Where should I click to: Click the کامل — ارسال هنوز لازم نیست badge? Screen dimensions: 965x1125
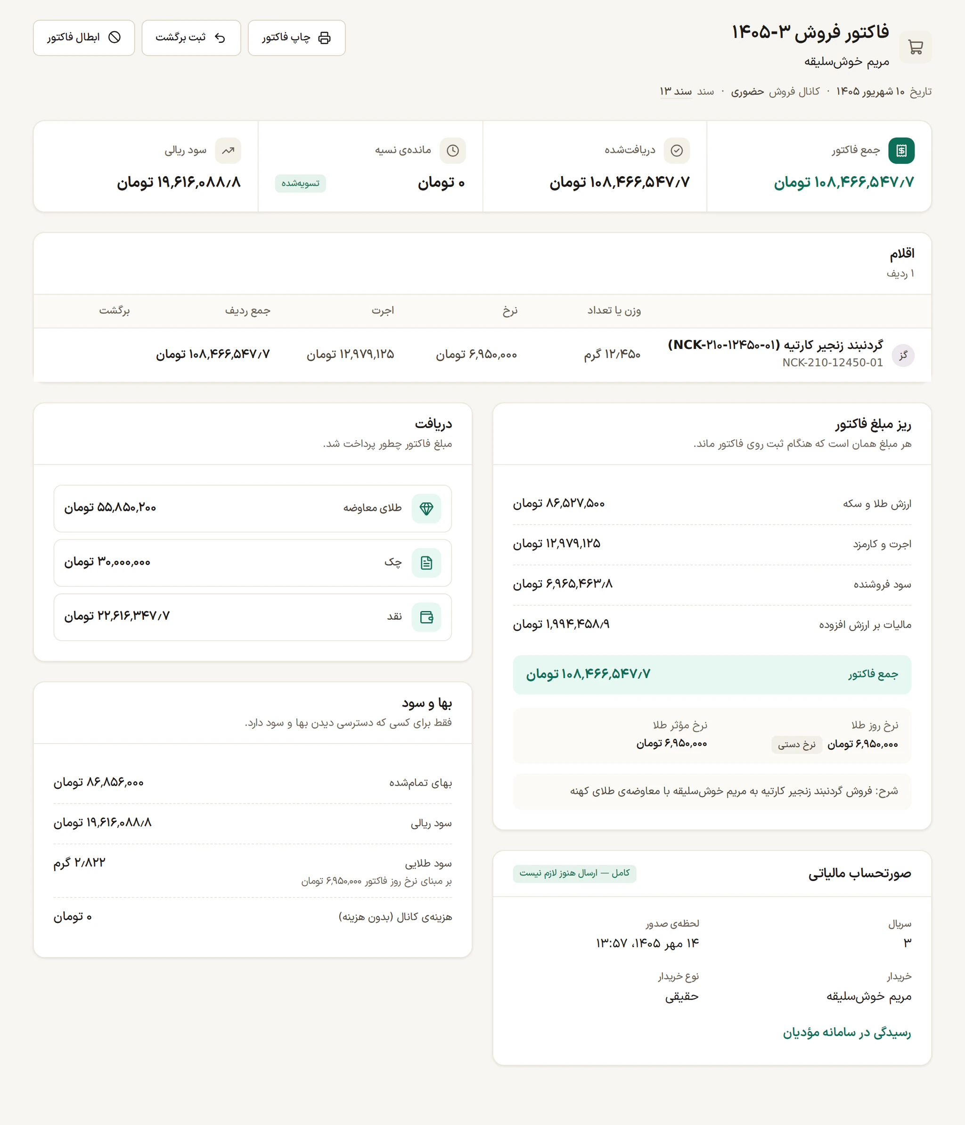pyautogui.click(x=574, y=873)
